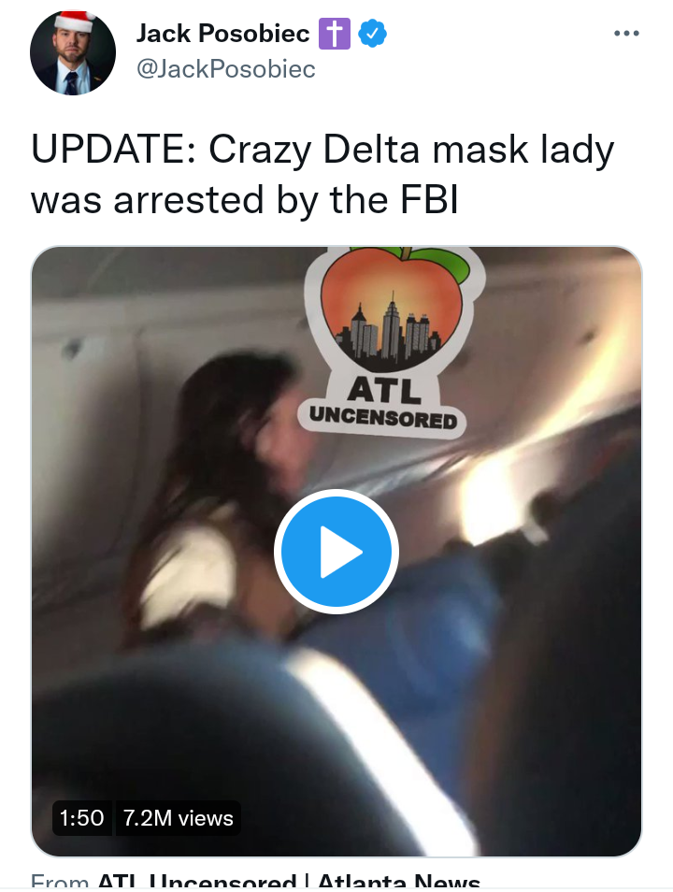Click the Jack Posobiec display name
This screenshot has height=892, width=673.
click(x=222, y=34)
